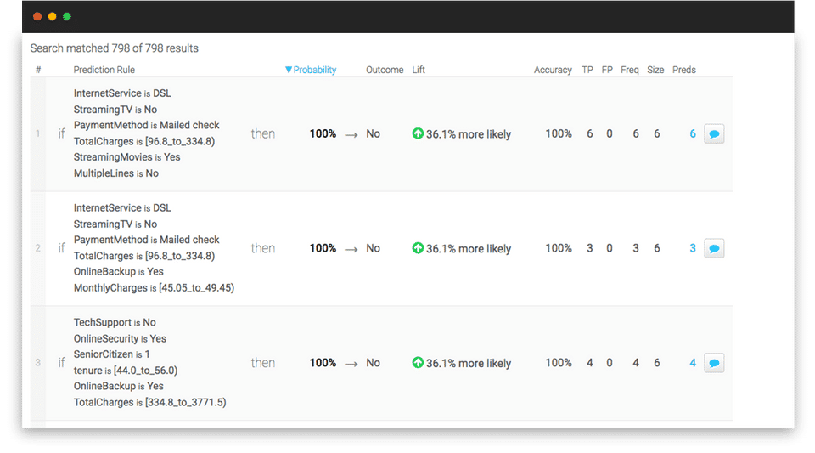
Task: Click Outcome 'No' in rule 2
Action: pyautogui.click(x=373, y=248)
